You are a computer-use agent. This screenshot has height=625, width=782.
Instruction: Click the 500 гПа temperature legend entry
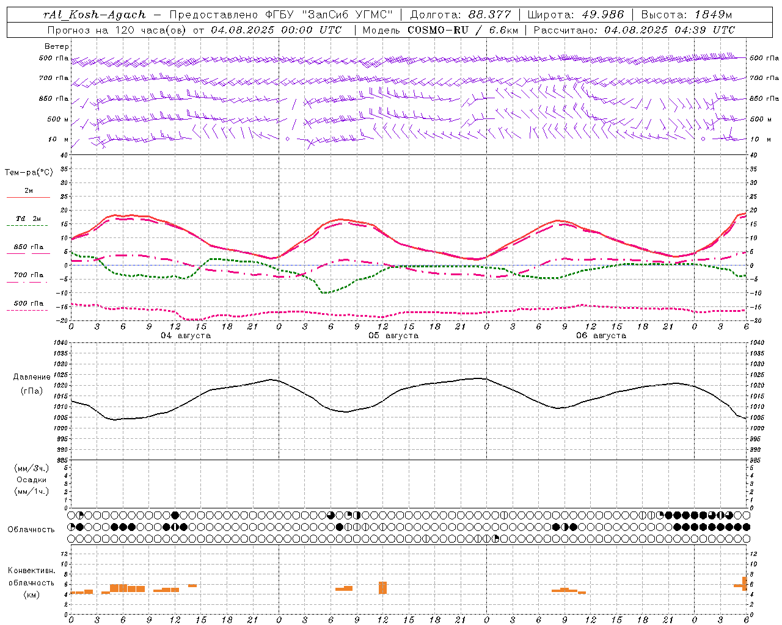point(29,303)
